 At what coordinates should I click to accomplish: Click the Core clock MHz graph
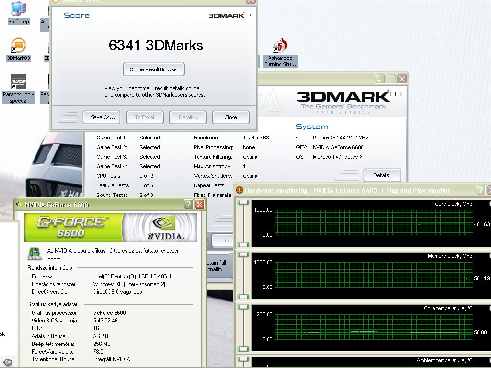(x=374, y=222)
